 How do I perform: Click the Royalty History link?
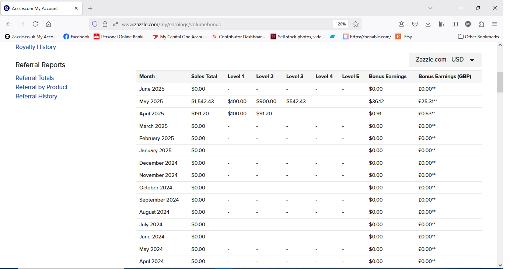click(36, 47)
